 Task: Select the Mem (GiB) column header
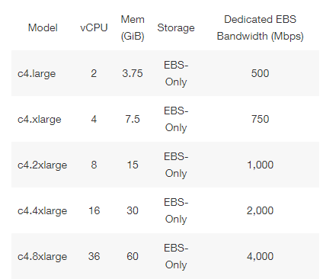(133, 27)
